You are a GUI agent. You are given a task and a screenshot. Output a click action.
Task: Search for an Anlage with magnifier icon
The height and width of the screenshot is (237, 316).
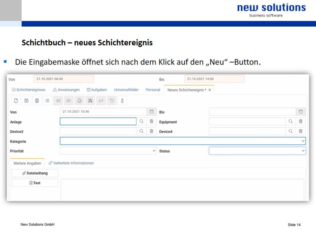(x=141, y=121)
